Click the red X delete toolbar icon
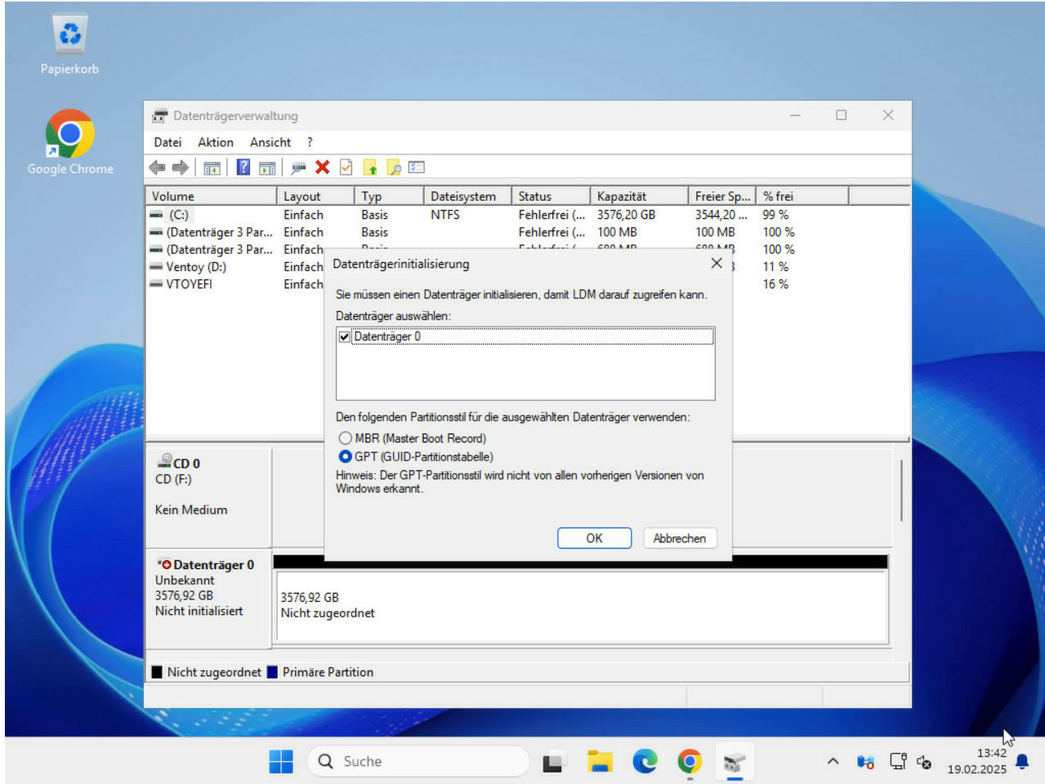1045x784 pixels. click(x=323, y=167)
